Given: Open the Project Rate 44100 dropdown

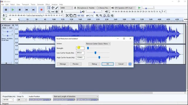Looking at the screenshot, I should point(8,100).
